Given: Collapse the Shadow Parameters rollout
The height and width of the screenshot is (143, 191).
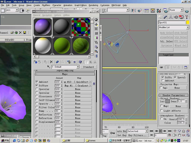Looking at the screenshot, I should pyautogui.click(x=174, y=95).
